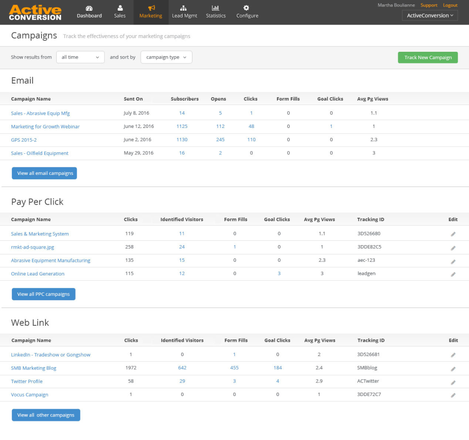Image resolution: width=469 pixels, height=440 pixels.
Task: View Statistics using the bar chart icon
Action: pyautogui.click(x=215, y=8)
